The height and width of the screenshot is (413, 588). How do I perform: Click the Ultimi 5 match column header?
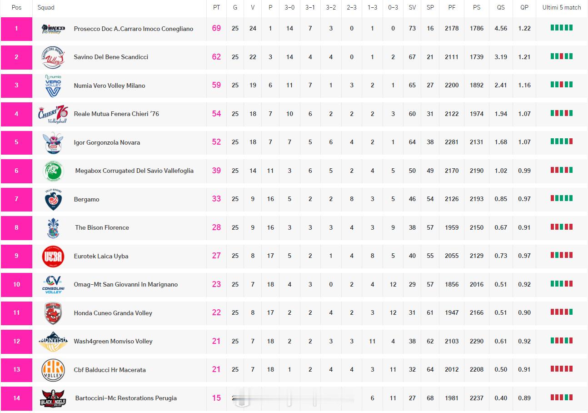562,7
